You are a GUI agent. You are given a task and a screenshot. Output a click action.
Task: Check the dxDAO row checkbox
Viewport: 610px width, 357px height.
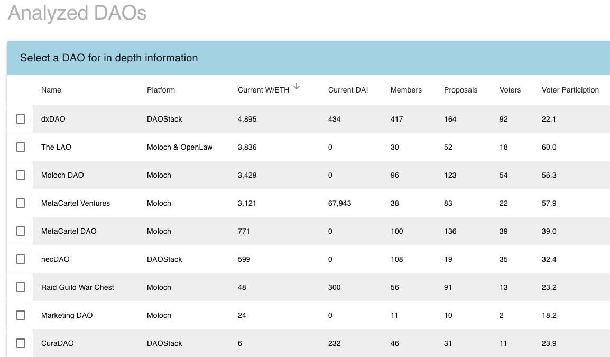coord(21,119)
